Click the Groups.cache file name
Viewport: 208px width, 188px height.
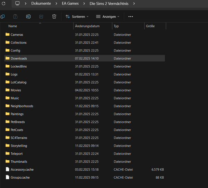[x=20, y=178]
